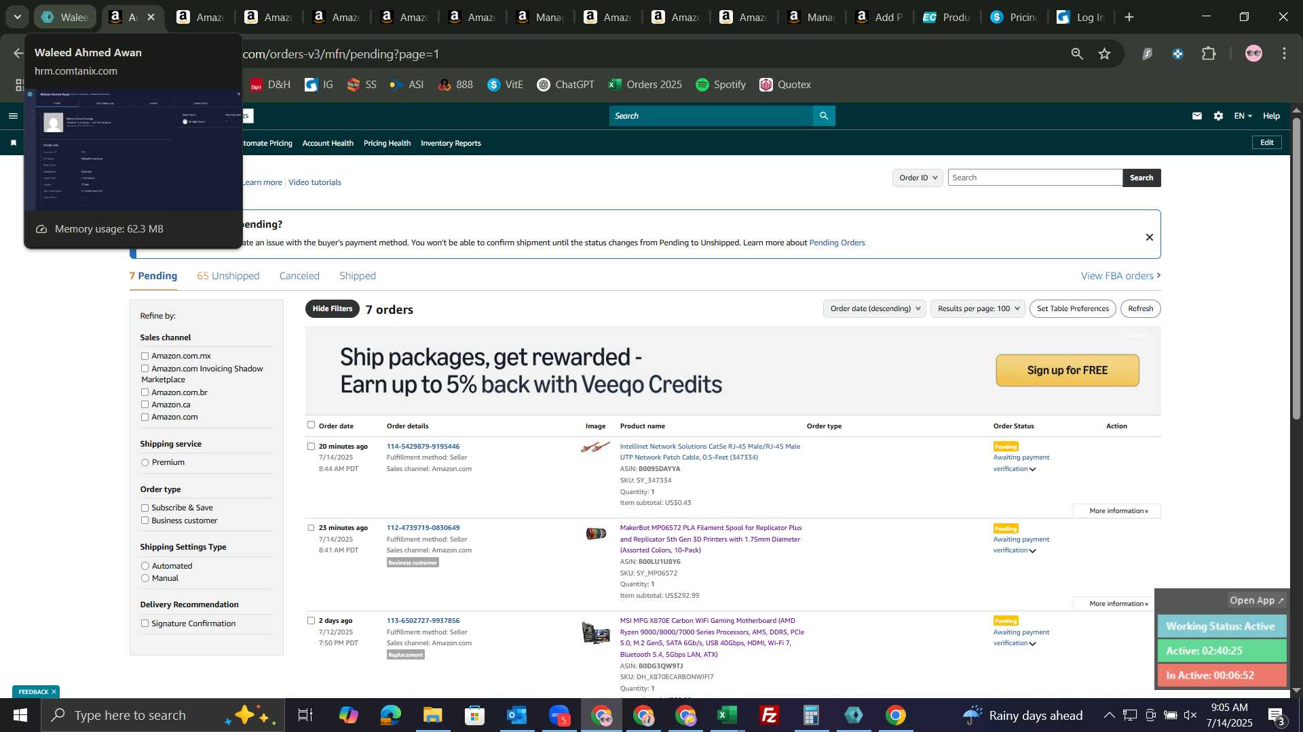Open the hamburger menu in Seller Central
The height and width of the screenshot is (732, 1303).
[x=13, y=116]
